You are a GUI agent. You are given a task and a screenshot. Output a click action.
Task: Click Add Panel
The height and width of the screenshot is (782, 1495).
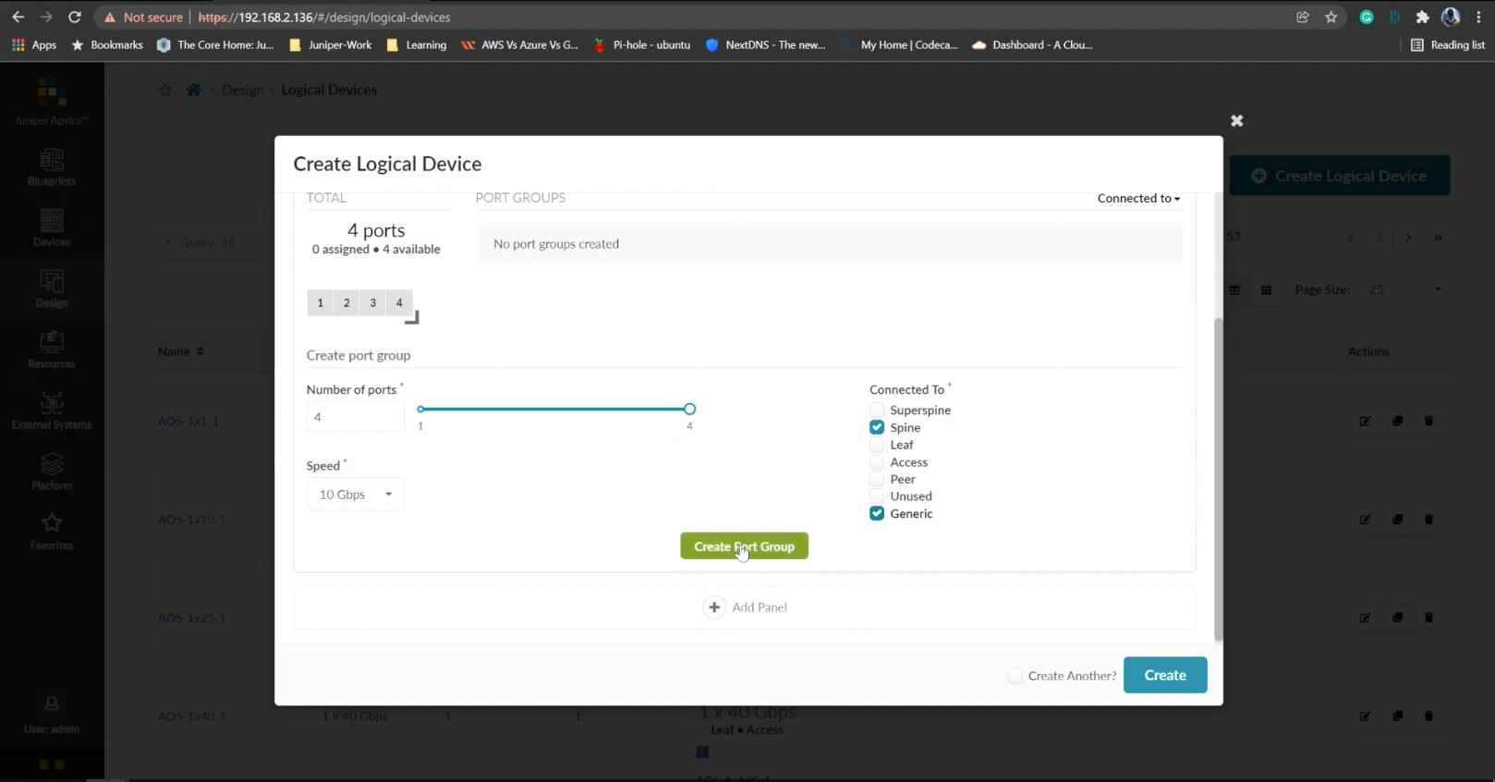click(746, 607)
